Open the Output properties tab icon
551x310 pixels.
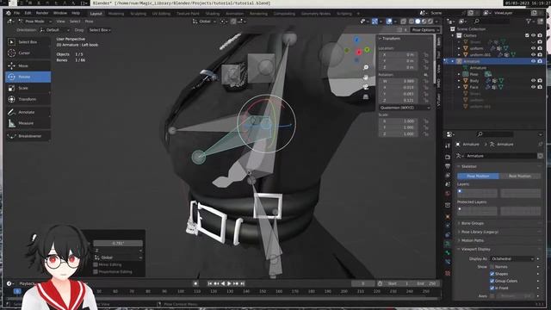coord(448,166)
